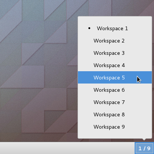154x154 pixels.
Task: Click the empty window list panel
Action: [67, 148]
